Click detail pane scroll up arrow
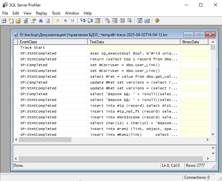This screenshot has height=181, width=222. coord(213,148)
